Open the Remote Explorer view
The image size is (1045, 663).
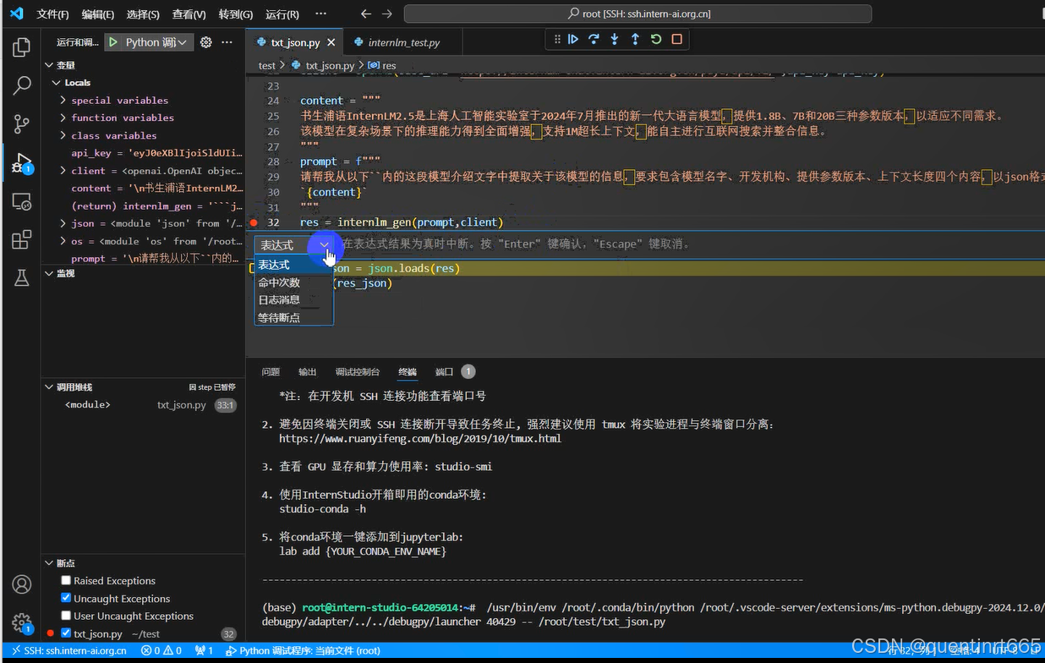point(22,201)
